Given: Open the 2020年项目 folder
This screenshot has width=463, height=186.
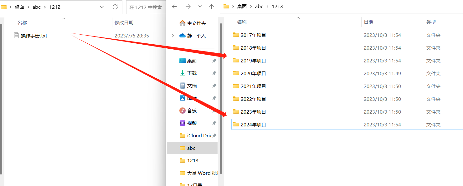Looking at the screenshot, I should coord(254,73).
